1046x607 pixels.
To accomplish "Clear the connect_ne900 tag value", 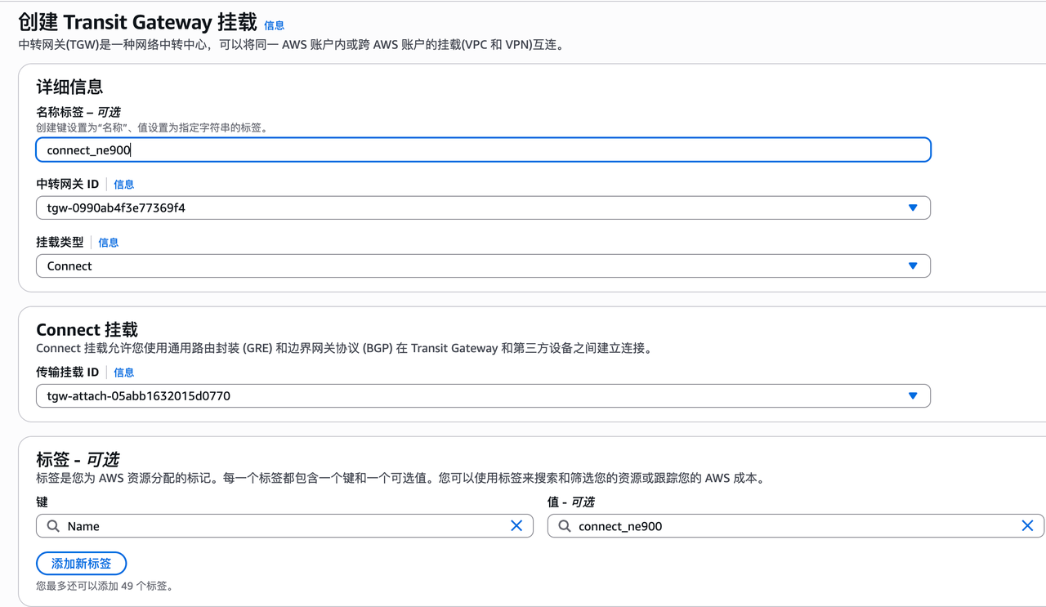I will [1027, 525].
